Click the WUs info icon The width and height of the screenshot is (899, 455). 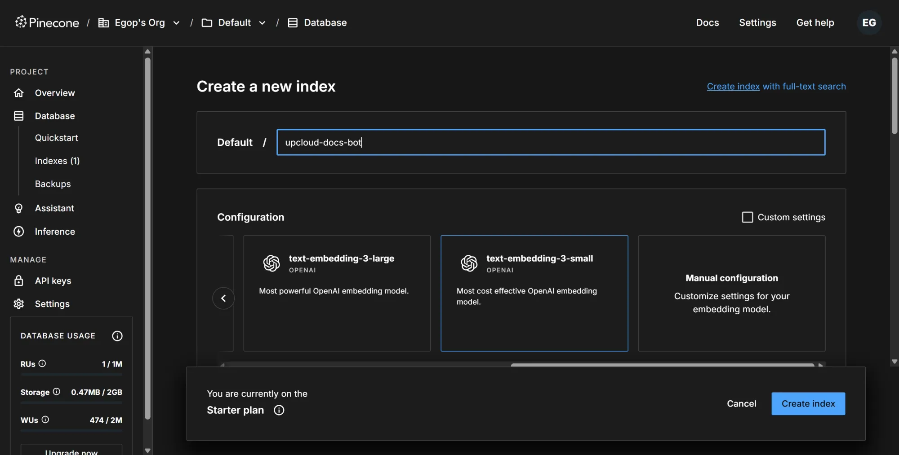pyautogui.click(x=45, y=420)
